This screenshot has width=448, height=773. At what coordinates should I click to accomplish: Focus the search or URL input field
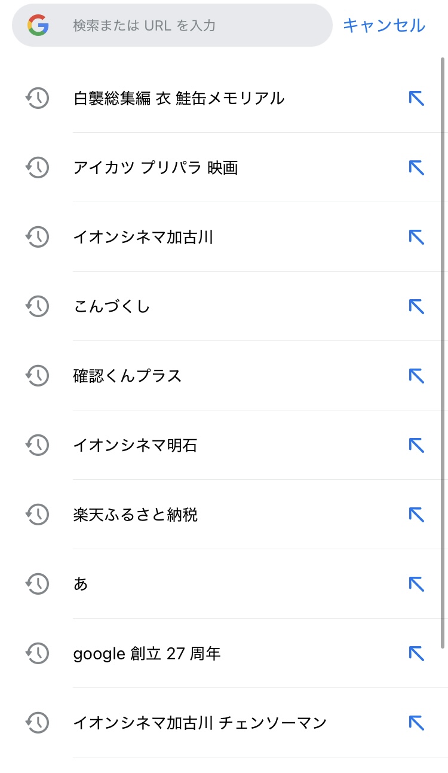(x=191, y=26)
